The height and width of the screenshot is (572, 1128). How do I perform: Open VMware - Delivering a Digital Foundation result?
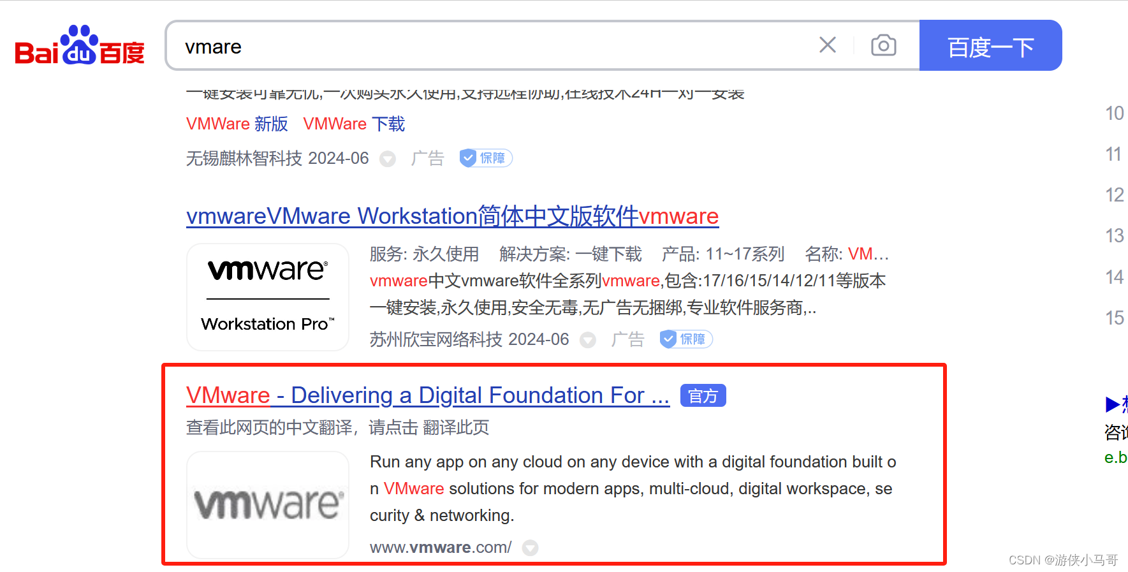pos(428,395)
